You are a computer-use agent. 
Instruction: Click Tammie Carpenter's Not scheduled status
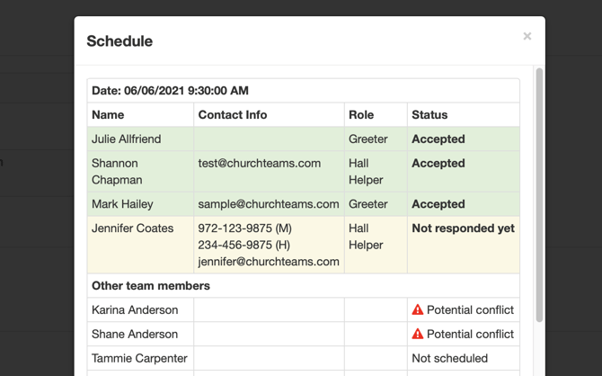coord(449,358)
